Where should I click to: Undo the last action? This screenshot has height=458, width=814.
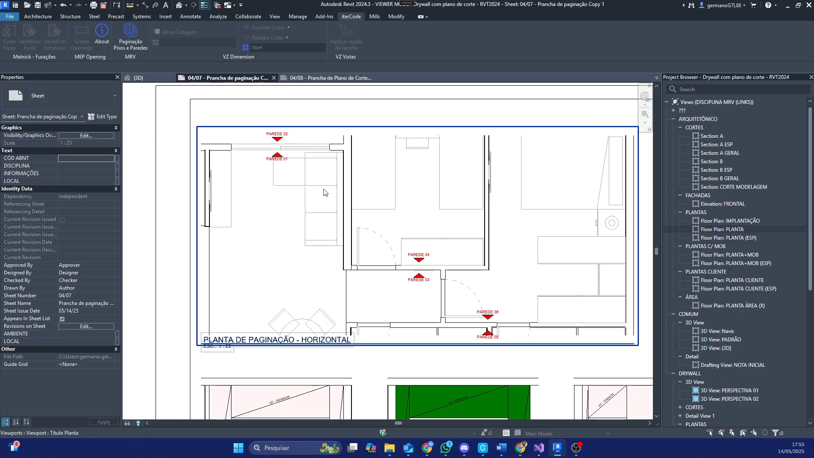pos(63,5)
